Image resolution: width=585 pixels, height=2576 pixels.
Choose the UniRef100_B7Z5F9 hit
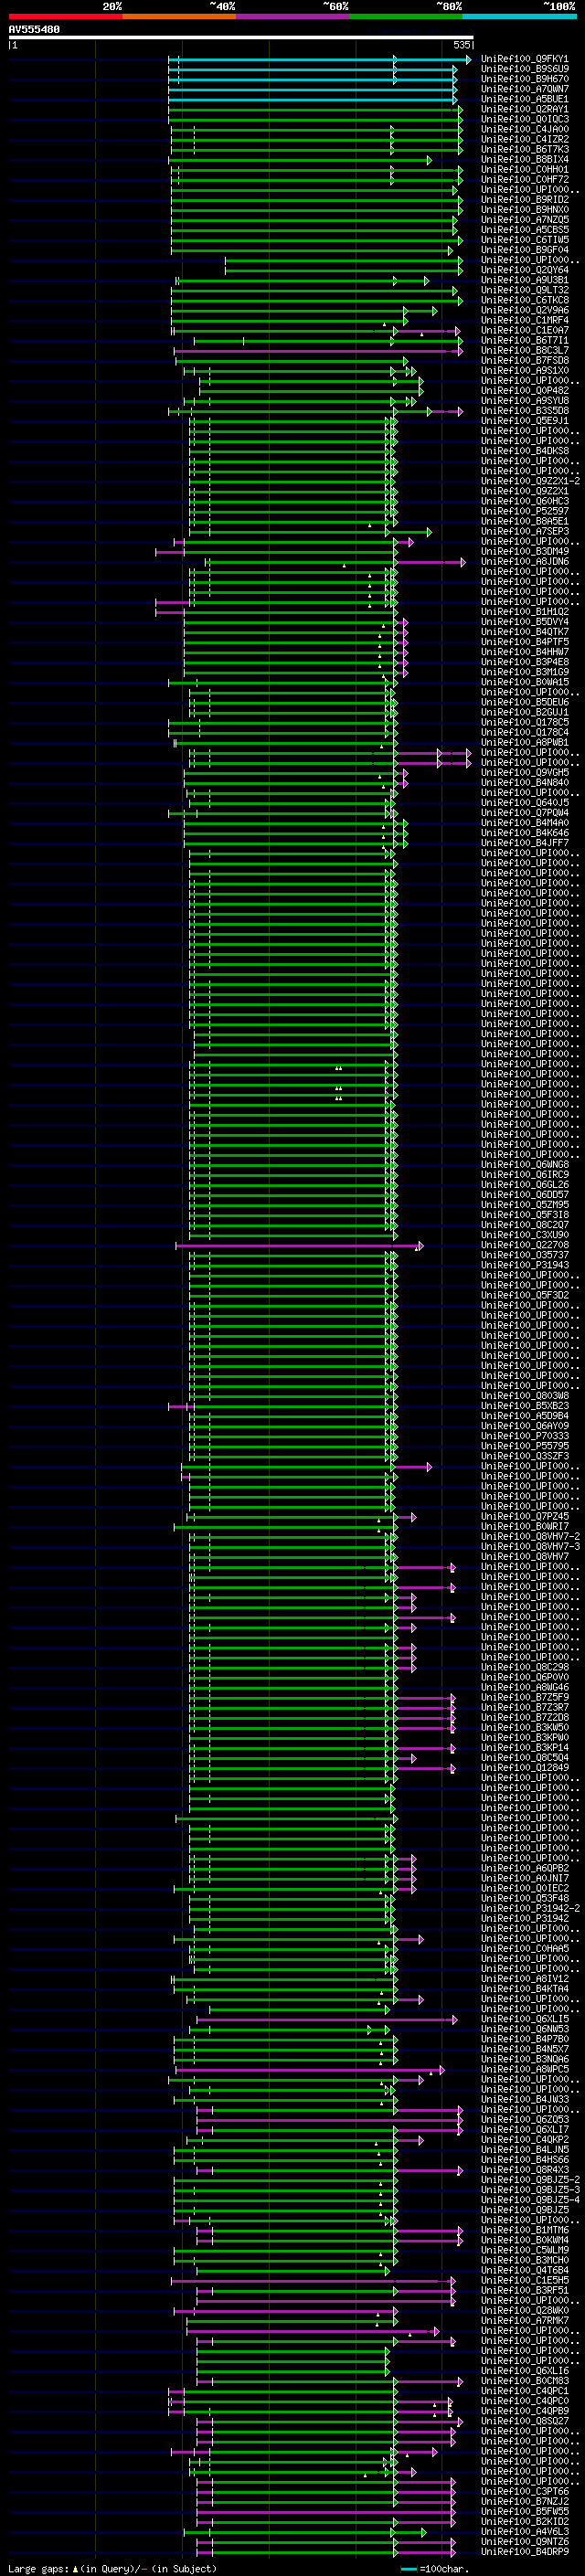click(x=524, y=1697)
